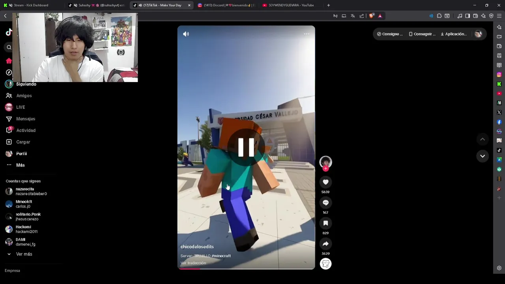Open Mensajes in the sidebar
This screenshot has width=505, height=284.
click(x=25, y=119)
